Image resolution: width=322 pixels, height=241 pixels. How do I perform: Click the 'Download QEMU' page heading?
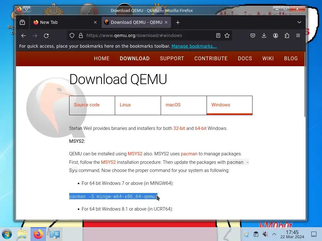(x=118, y=79)
